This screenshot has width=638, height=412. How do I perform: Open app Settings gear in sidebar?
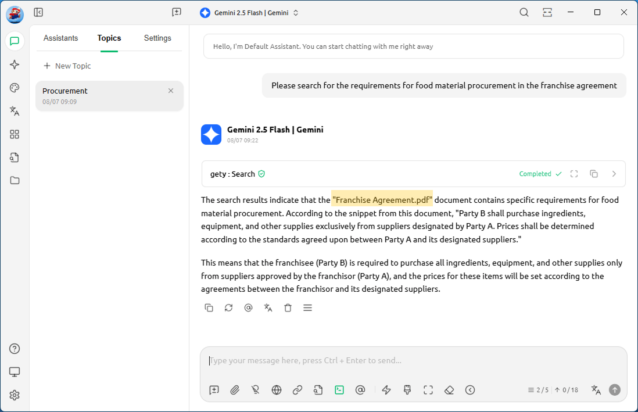pos(15,395)
